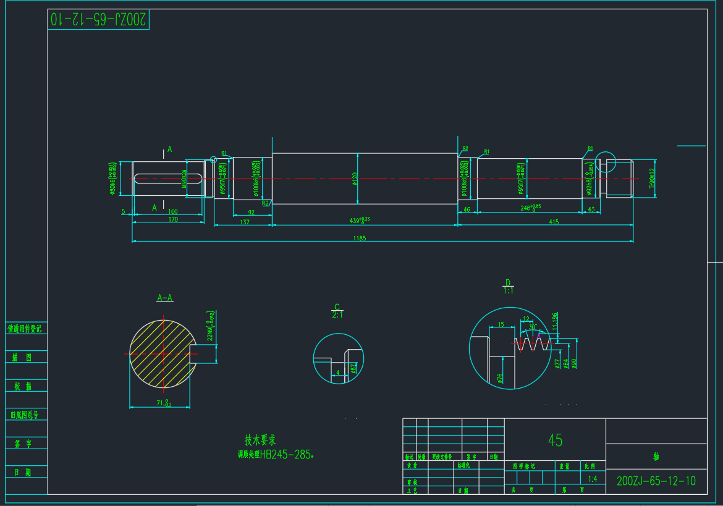
Task: Click the rotated drawing number at top-left
Action: click(99, 20)
